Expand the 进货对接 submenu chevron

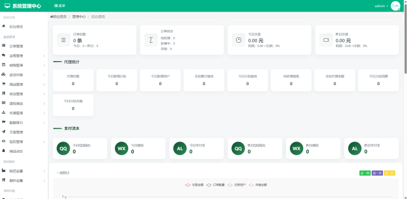point(44,75)
